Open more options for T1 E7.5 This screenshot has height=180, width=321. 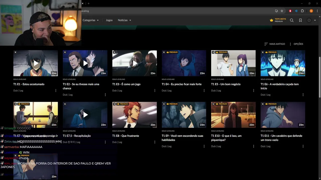point(105,142)
